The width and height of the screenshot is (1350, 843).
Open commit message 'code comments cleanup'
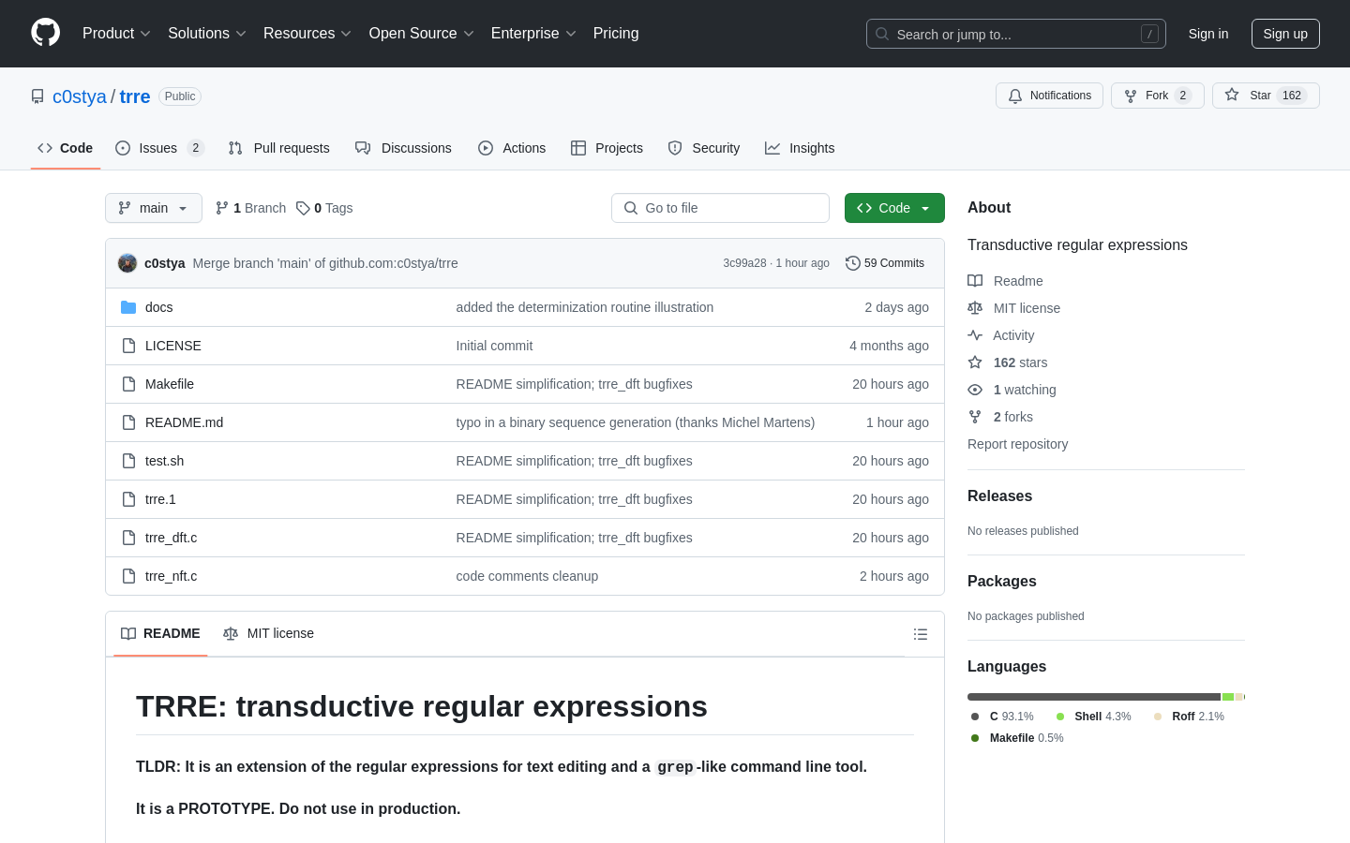[527, 576]
